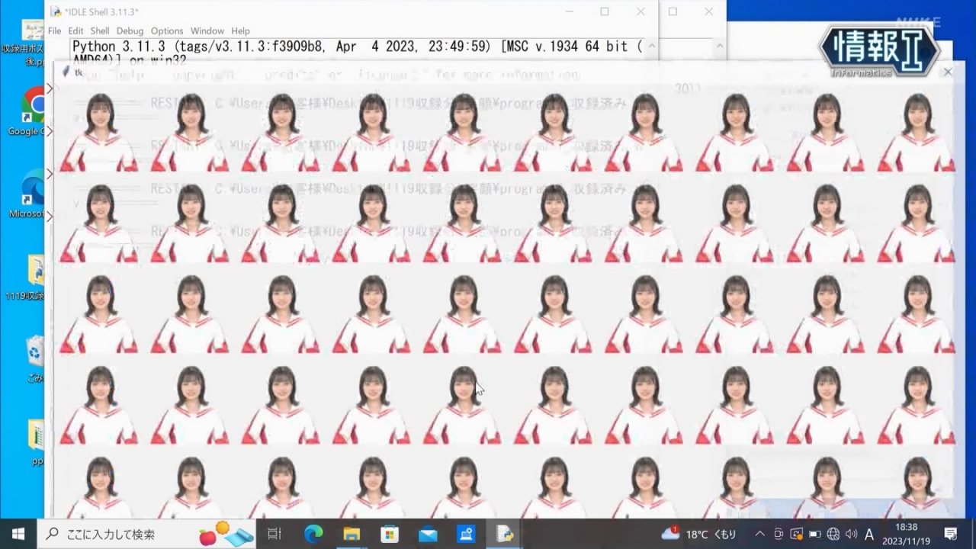Open the File menu in IDLE Shell
This screenshot has width=976, height=549.
coord(54,31)
